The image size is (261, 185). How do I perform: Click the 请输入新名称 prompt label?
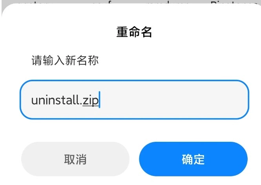click(x=65, y=60)
